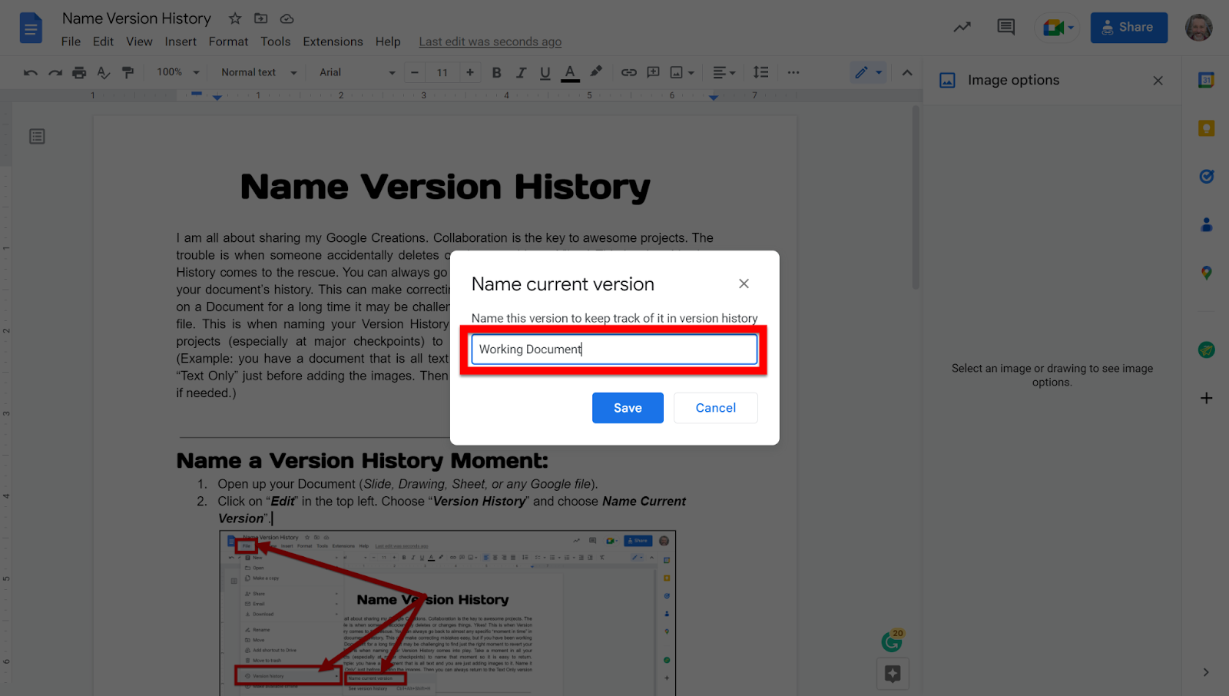Viewport: 1229px width, 696px height.
Task: Open the green add-on in the side panel
Action: pos(1206,350)
